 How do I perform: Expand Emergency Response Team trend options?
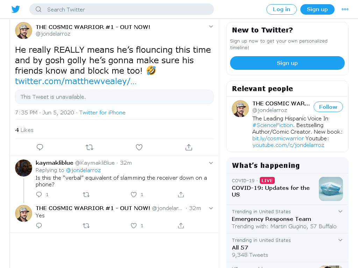coord(340,211)
